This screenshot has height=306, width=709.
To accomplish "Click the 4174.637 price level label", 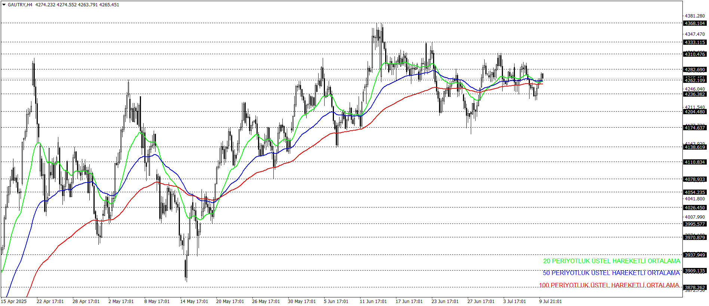I will (695, 128).
